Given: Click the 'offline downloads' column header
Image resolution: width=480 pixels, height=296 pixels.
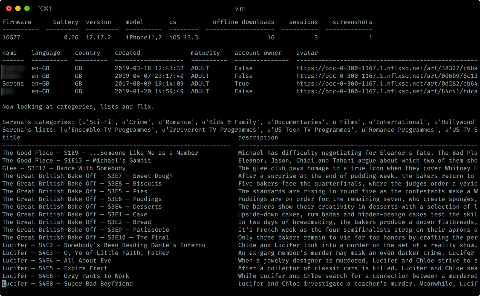Looking at the screenshot, I should click(243, 22).
